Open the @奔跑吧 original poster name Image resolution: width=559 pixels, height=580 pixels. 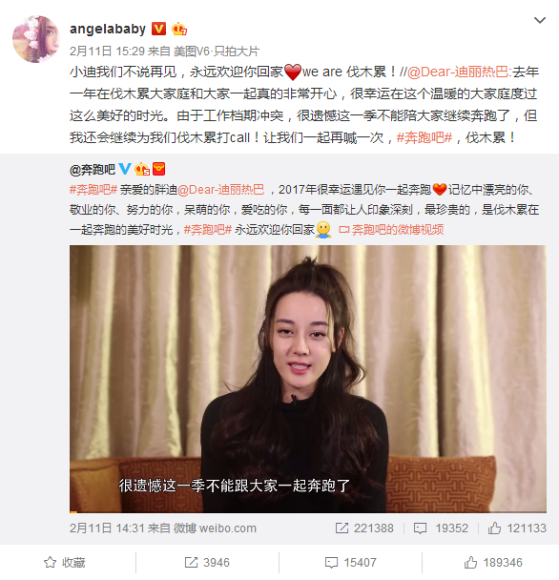point(93,170)
